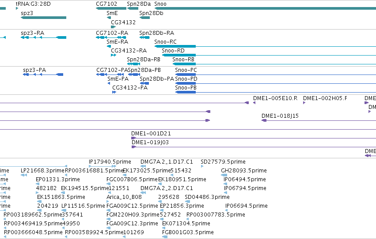This screenshot has width=376, height=239.
Task: Click the EK173025.5prime EST
Action: click(125, 175)
